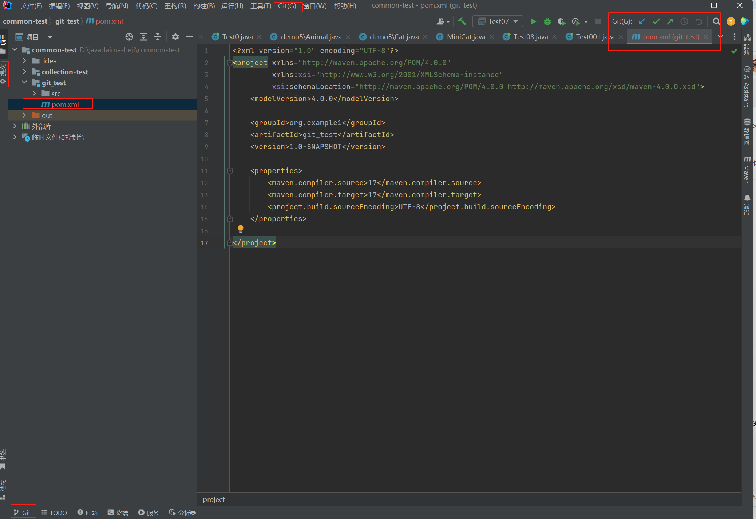Viewport: 756px width, 519px height.
Task: Open the Maven tool window
Action: click(747, 169)
